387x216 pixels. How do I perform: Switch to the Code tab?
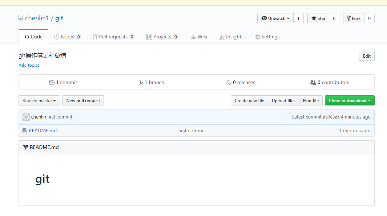pyautogui.click(x=33, y=37)
